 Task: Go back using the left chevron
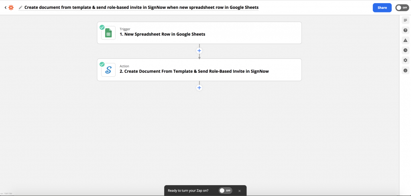click(x=5, y=8)
